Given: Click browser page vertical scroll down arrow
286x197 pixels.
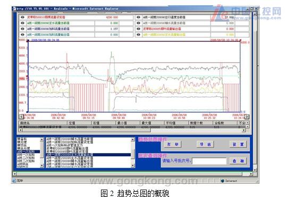Looking at the screenshot, I should pyautogui.click(x=255, y=170).
